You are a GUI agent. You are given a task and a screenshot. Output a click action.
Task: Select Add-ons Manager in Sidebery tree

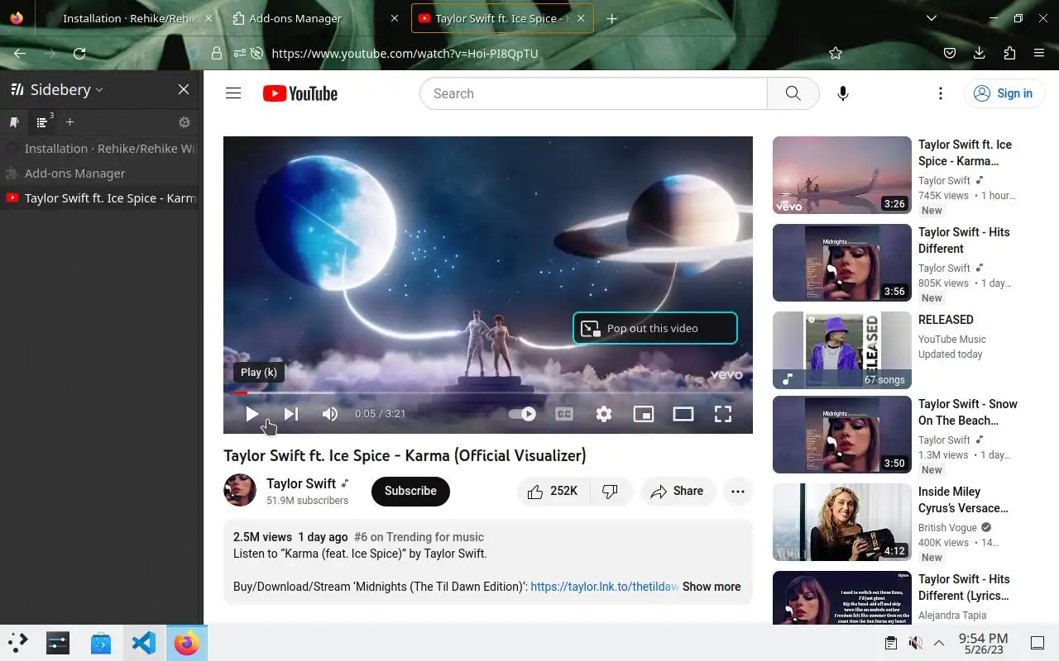(x=100, y=174)
